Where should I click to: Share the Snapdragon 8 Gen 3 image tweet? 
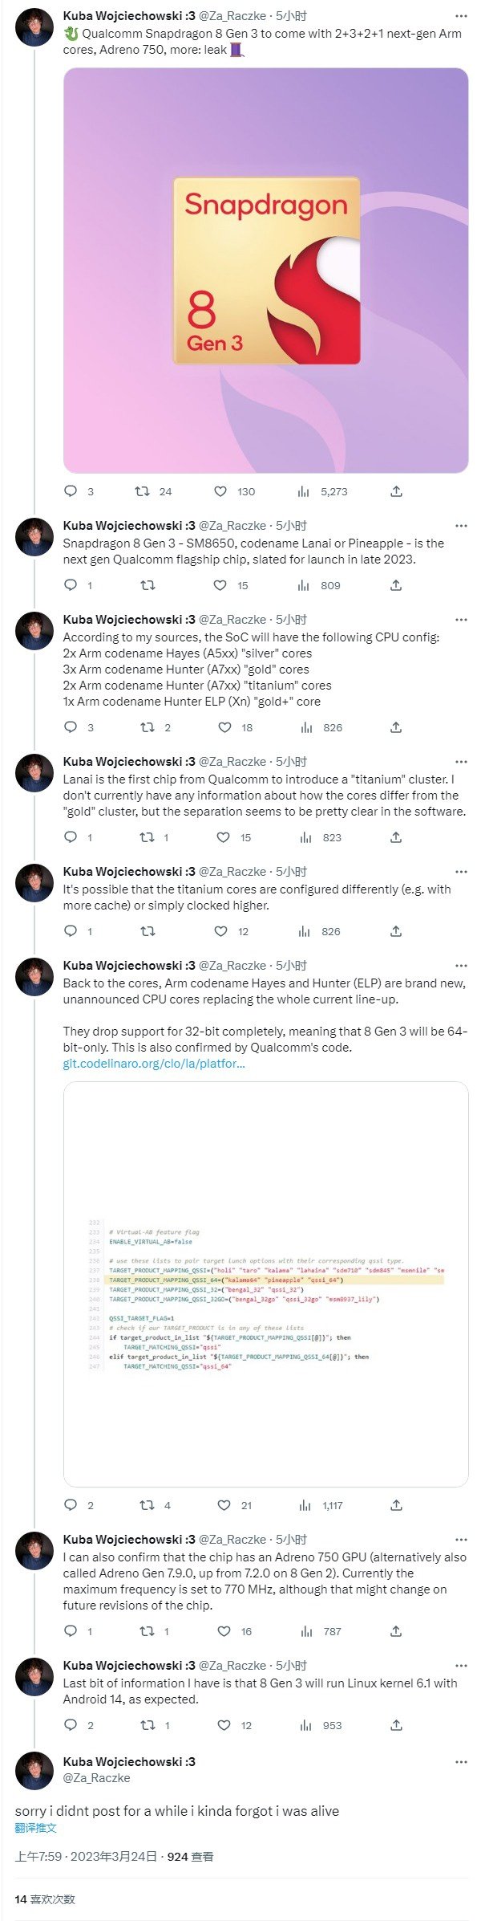coord(396,491)
